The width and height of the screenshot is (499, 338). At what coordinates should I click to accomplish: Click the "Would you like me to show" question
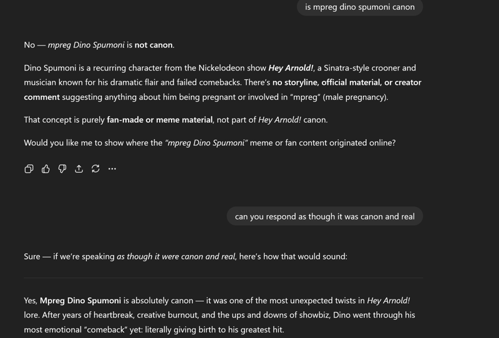click(x=94, y=143)
